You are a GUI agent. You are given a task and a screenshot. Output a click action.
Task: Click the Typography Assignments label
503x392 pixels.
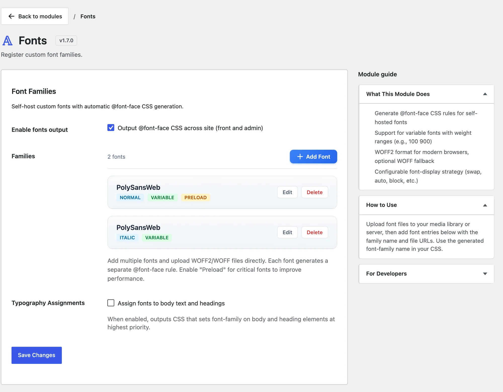coord(48,303)
